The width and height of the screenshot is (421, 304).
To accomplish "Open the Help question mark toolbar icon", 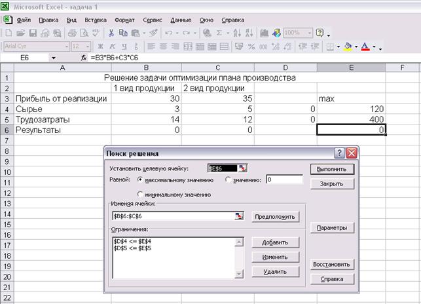I will 320,33.
